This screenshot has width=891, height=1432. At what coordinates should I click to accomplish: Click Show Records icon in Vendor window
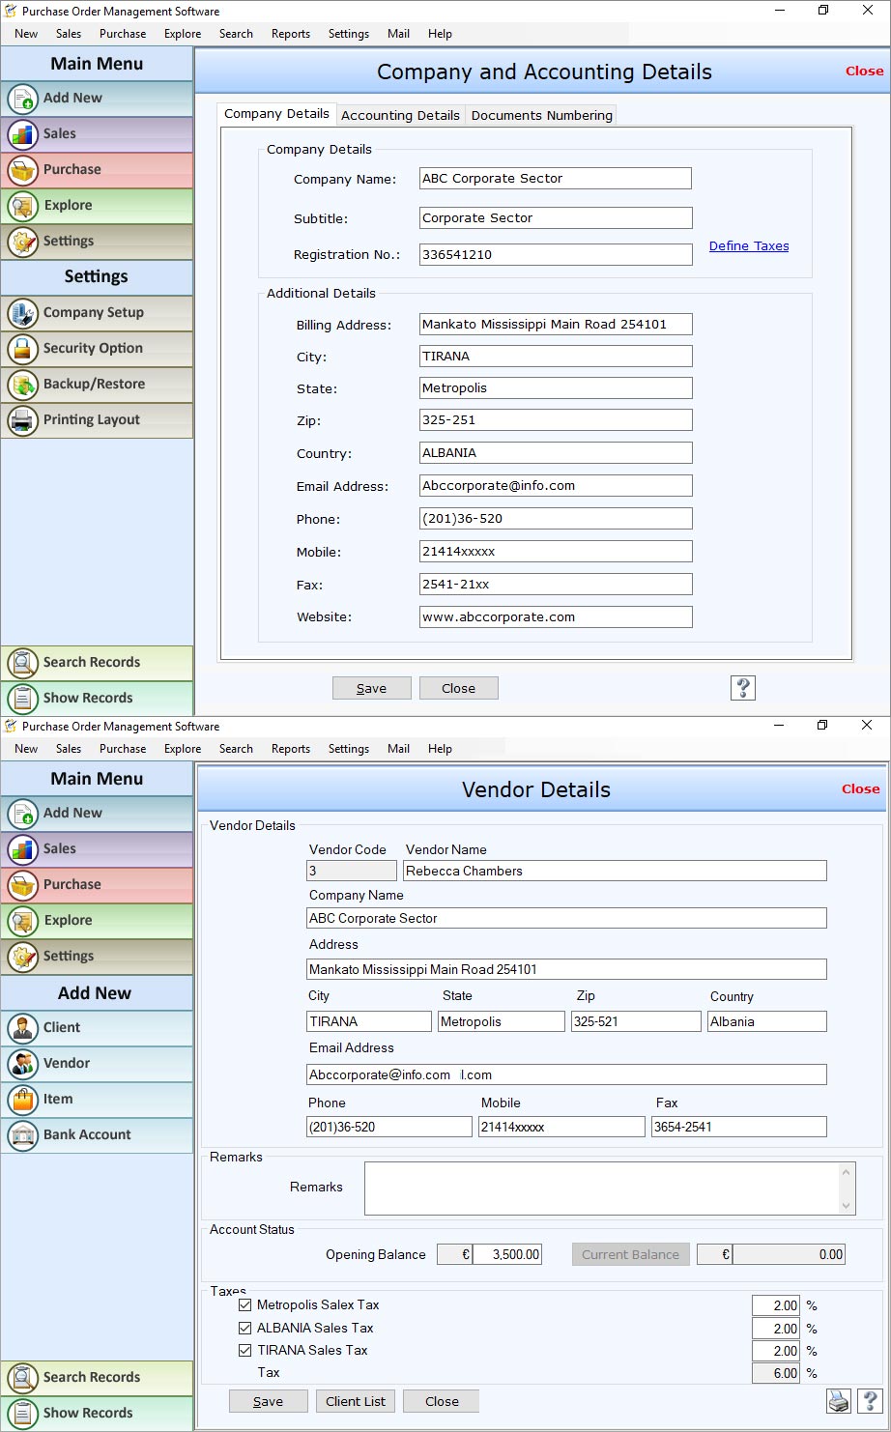tap(22, 1414)
